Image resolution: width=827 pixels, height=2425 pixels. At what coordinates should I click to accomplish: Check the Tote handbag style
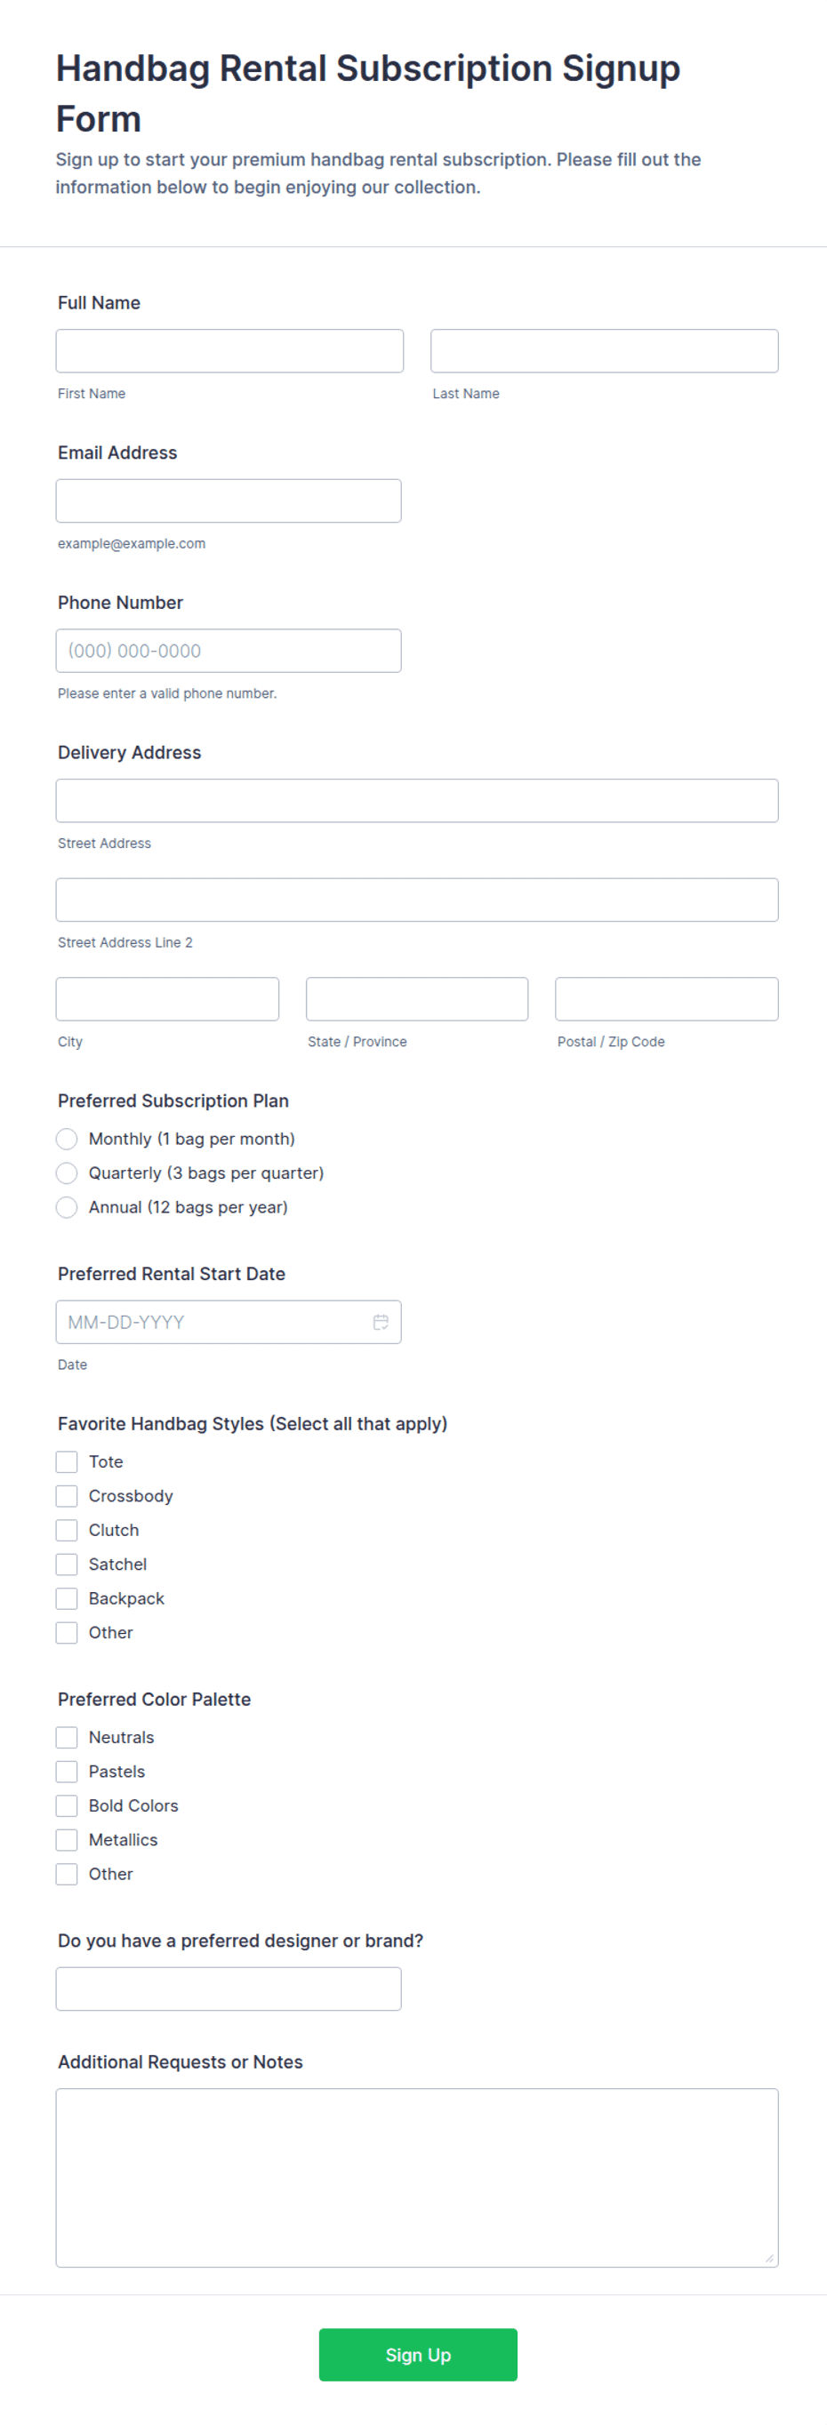point(66,1462)
